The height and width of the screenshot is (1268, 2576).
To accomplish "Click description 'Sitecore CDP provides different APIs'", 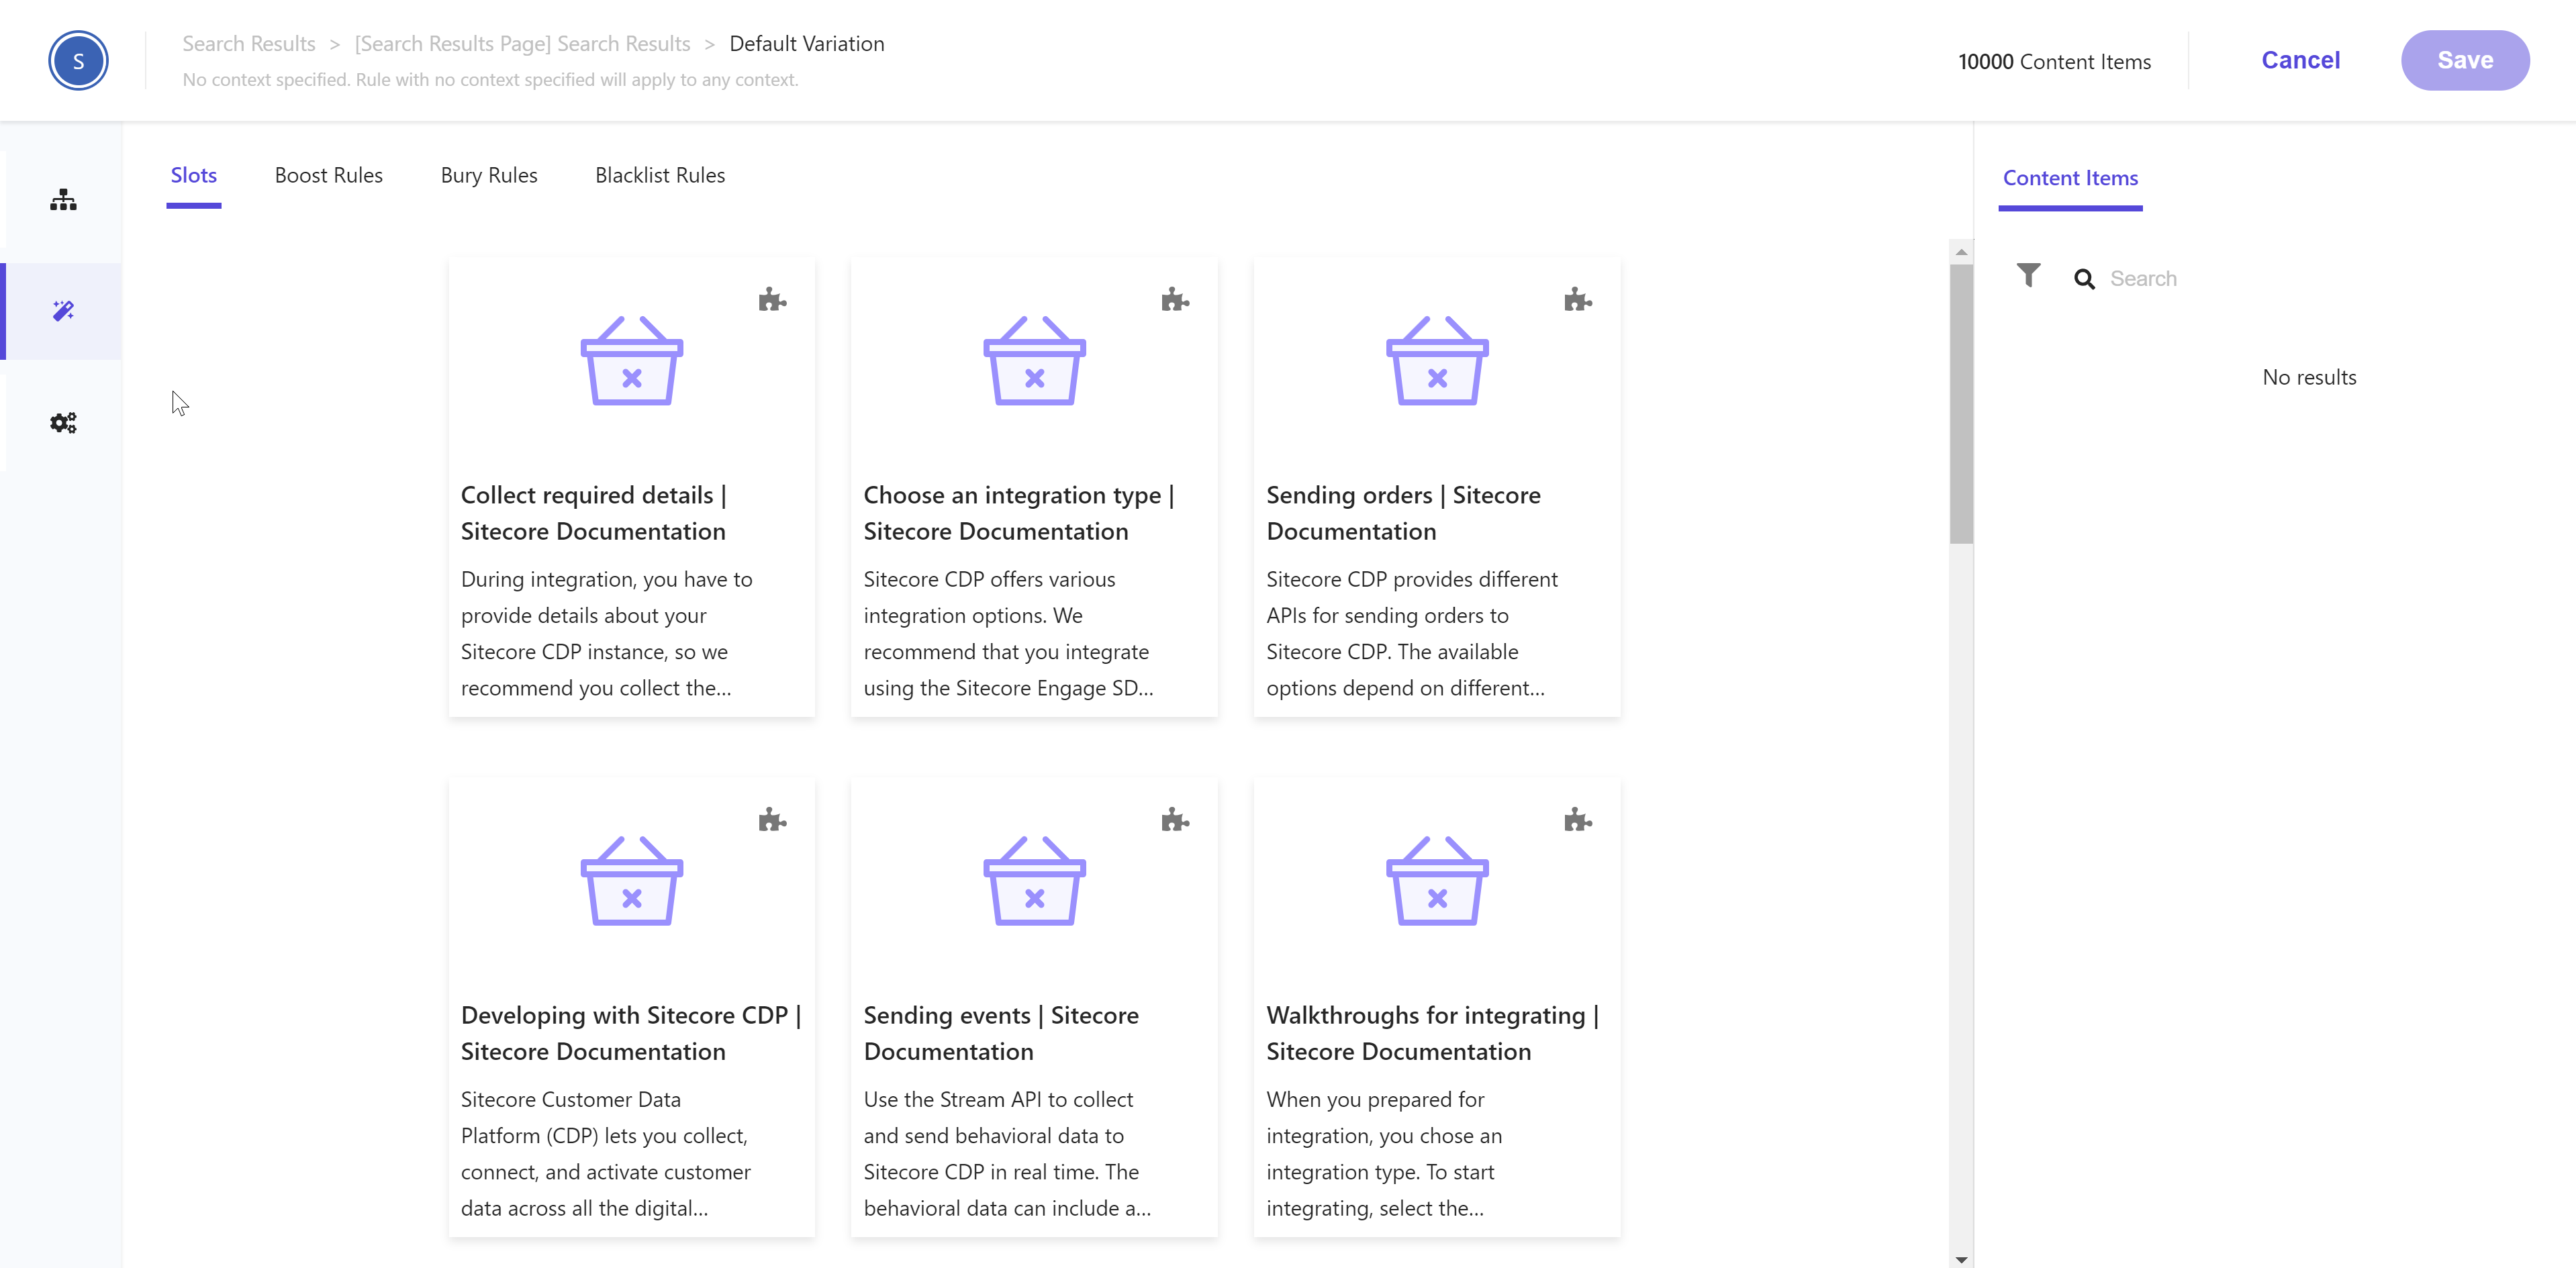I will point(1412,634).
